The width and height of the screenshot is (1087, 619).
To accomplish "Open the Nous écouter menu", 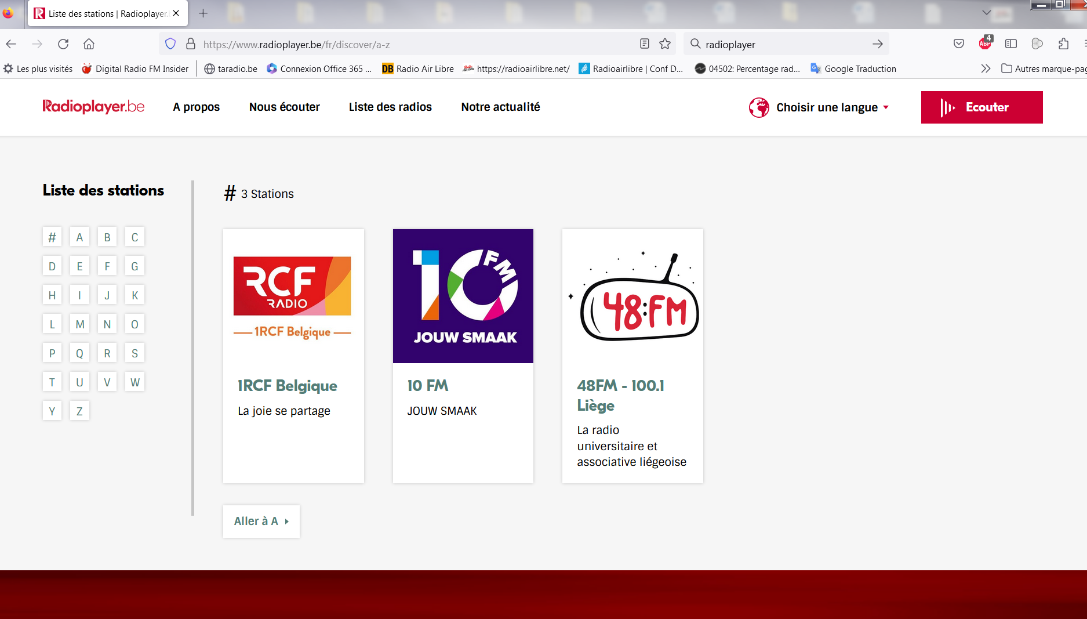I will point(285,107).
